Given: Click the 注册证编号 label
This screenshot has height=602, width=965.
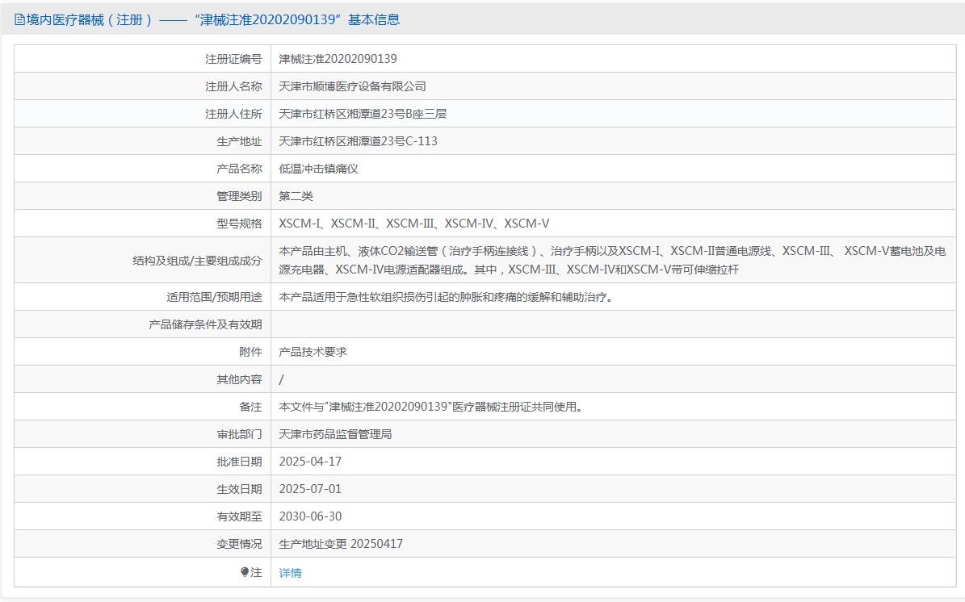Looking at the screenshot, I should [x=233, y=59].
